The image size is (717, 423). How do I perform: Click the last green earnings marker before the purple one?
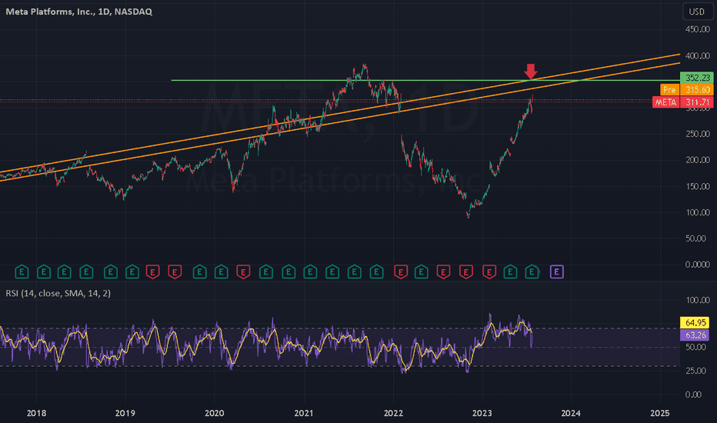[532, 272]
